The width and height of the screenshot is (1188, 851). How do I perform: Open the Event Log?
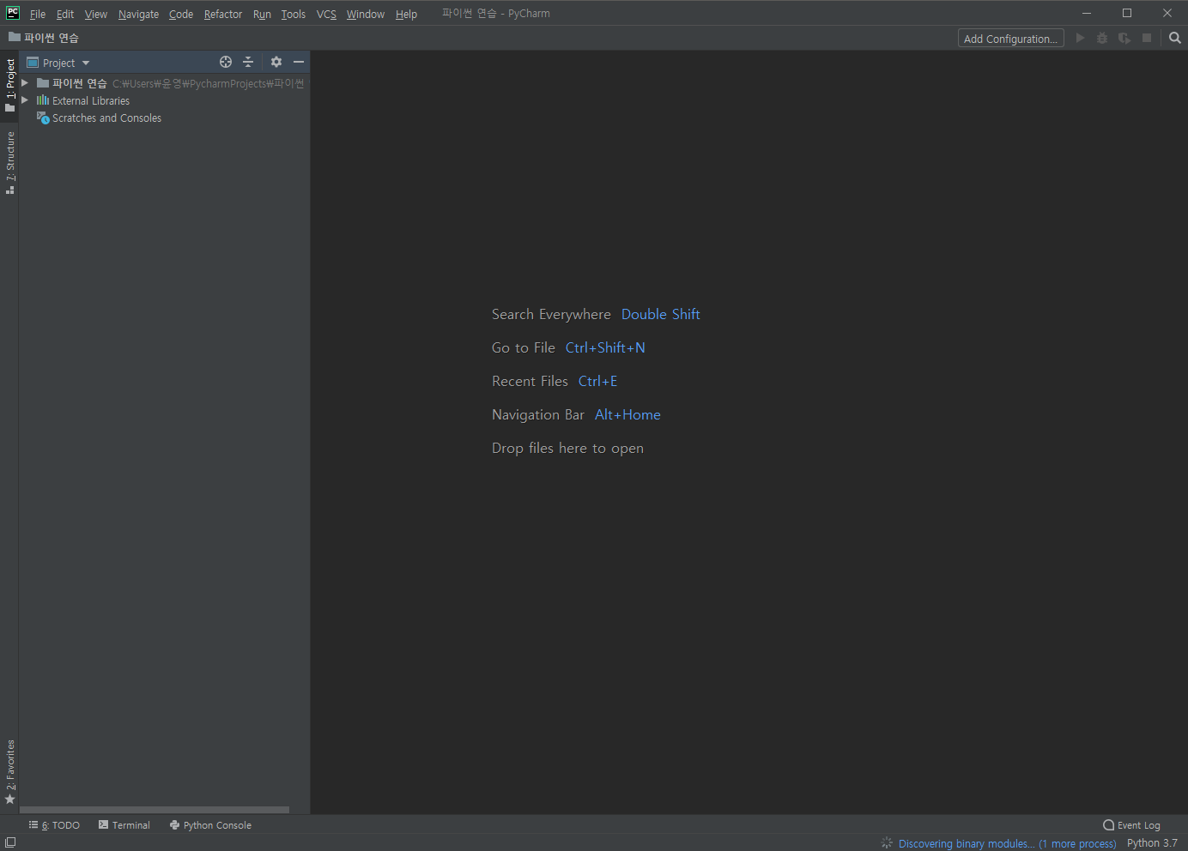click(1131, 825)
